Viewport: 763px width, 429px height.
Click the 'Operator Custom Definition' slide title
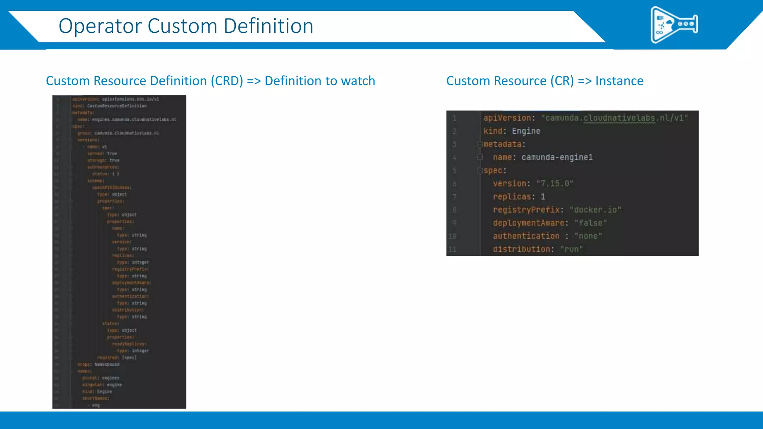186,26
